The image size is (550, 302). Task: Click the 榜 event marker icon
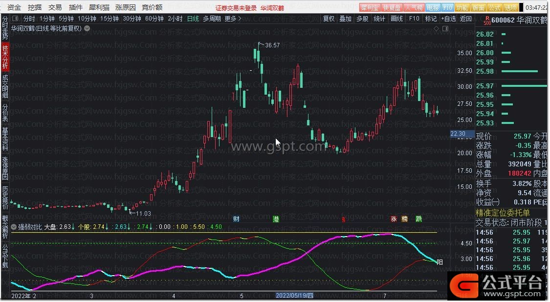tap(404, 219)
